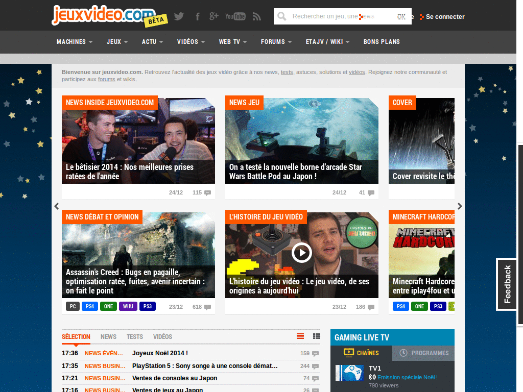Expand the MACHINES menu
The height and width of the screenshot is (392, 523).
[x=75, y=42]
